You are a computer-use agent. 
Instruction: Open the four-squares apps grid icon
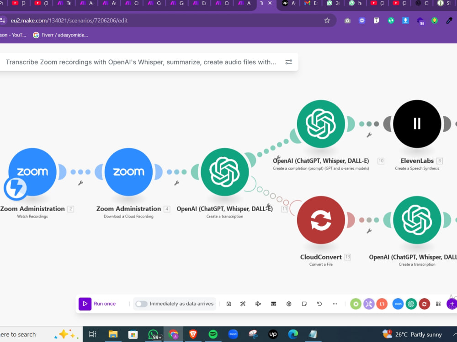(438, 304)
